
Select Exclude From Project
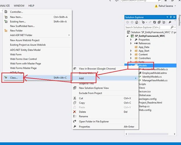[105, 93]
